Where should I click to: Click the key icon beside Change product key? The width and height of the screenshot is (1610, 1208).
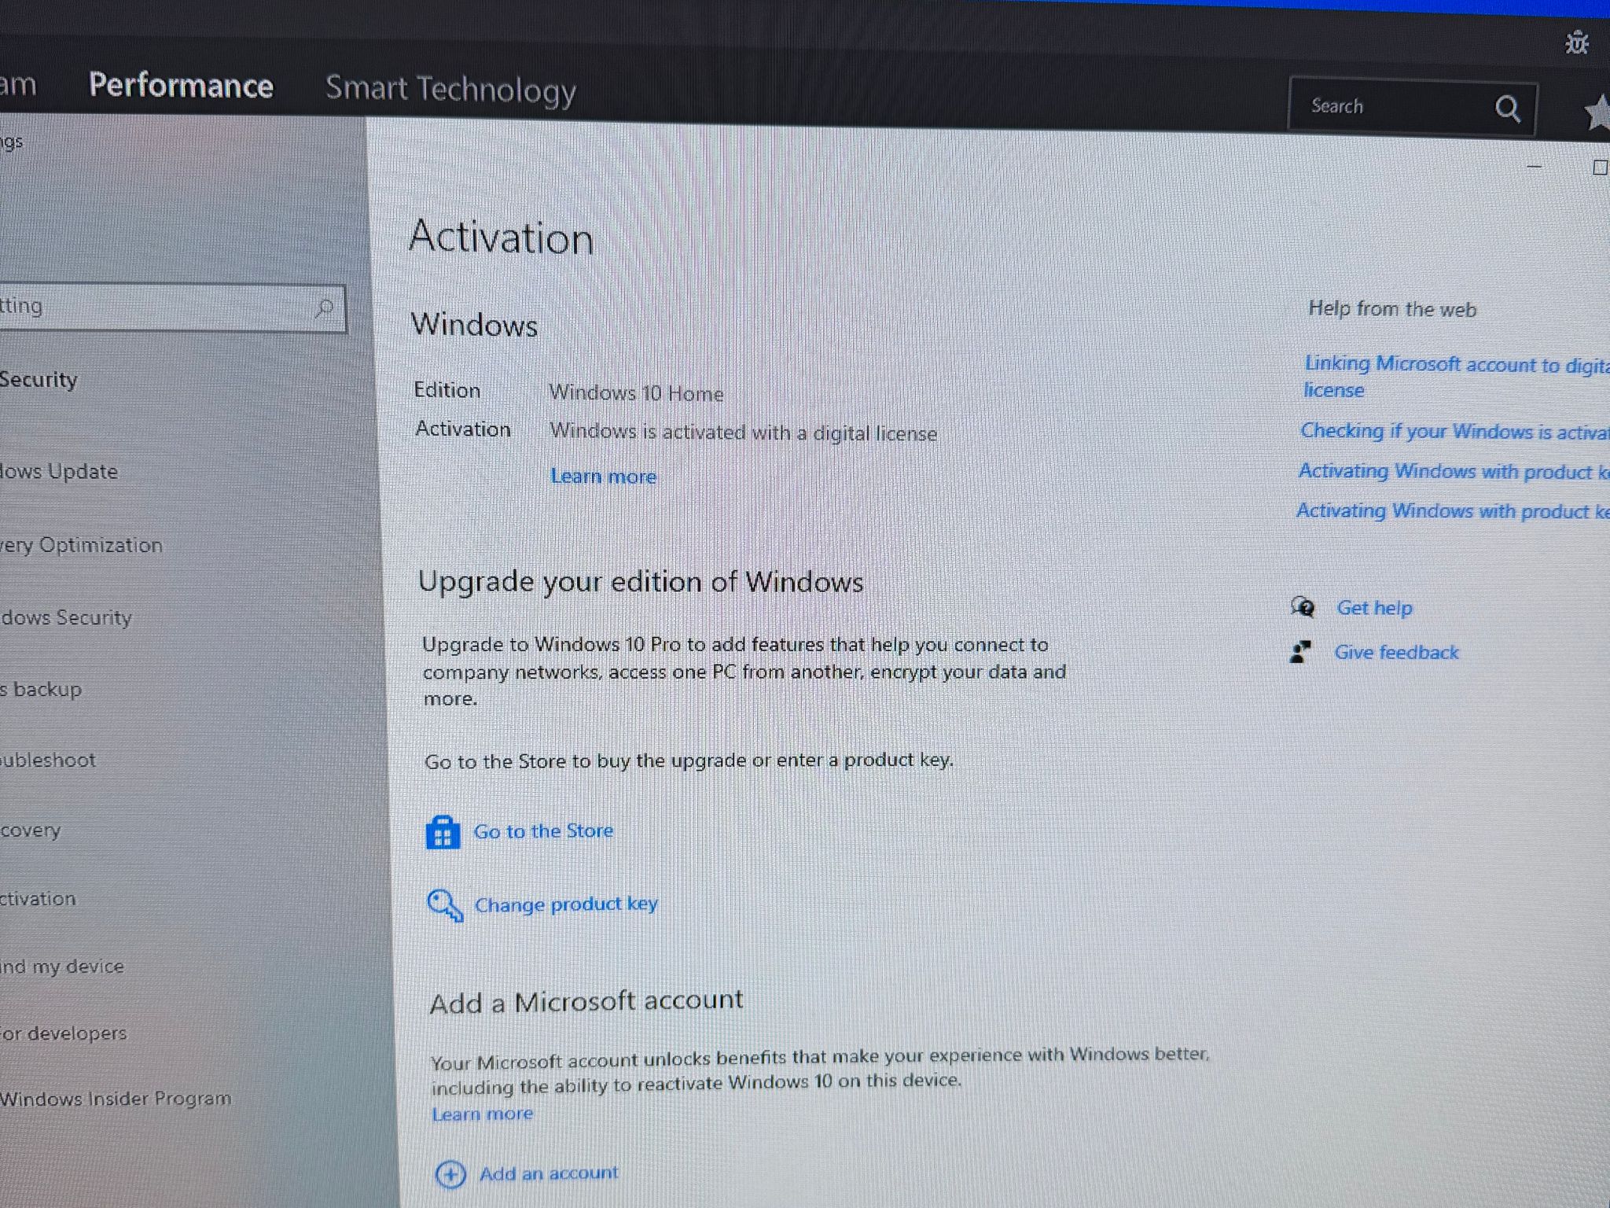tap(445, 904)
